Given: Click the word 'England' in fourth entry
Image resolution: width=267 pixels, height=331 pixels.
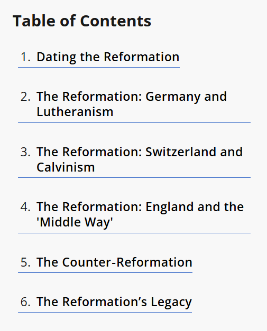Looking at the screenshot, I should [170, 207].
